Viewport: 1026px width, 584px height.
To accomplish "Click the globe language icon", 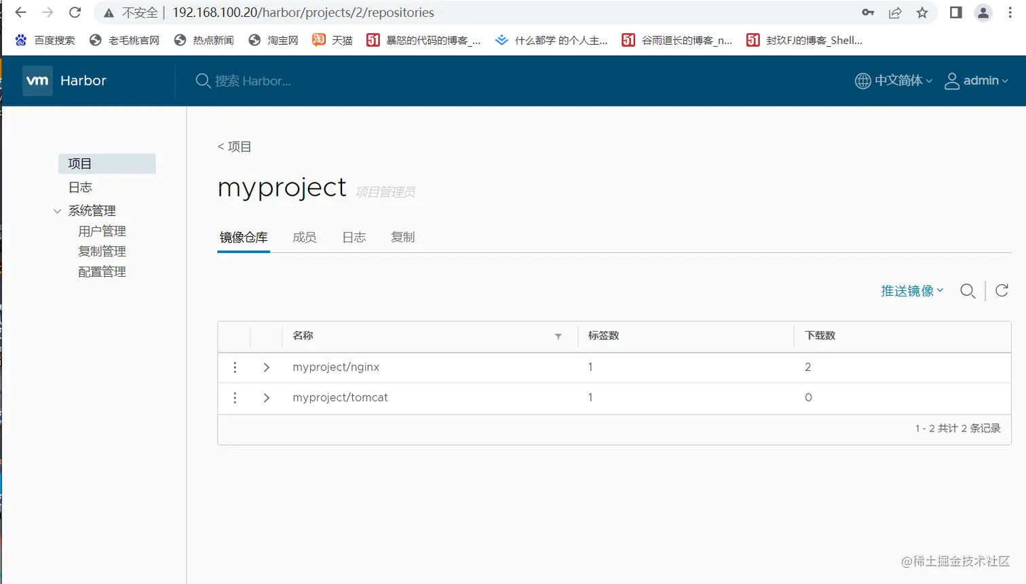I will [862, 81].
